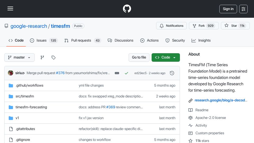Open google-research owner link

[29, 26]
